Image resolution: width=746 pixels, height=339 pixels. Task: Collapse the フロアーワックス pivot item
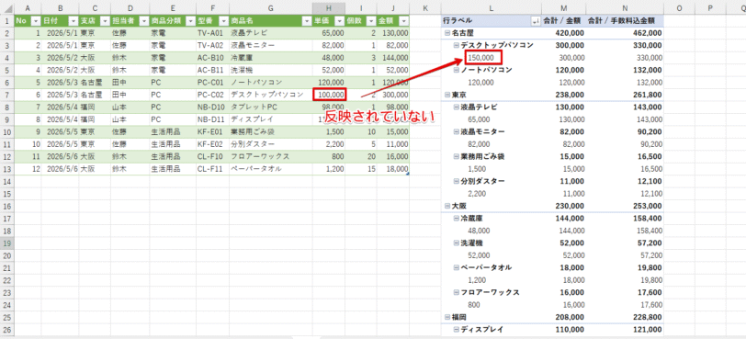pos(457,292)
